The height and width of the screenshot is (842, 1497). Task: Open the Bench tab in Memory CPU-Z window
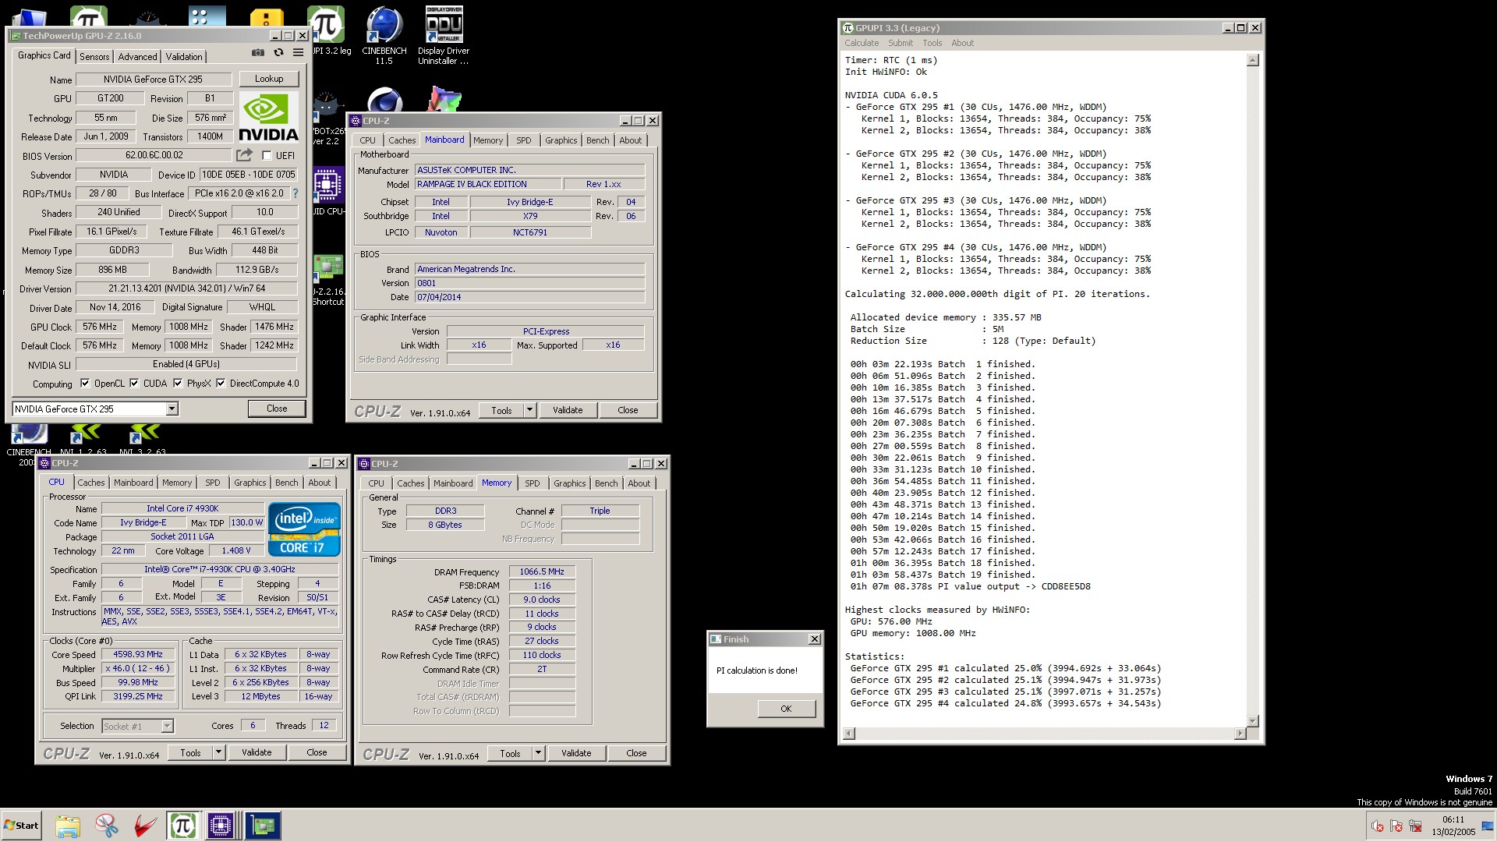tap(606, 483)
